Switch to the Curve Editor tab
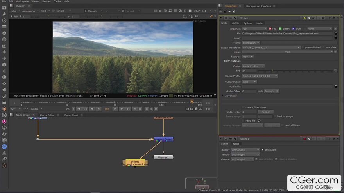 tap(47, 115)
